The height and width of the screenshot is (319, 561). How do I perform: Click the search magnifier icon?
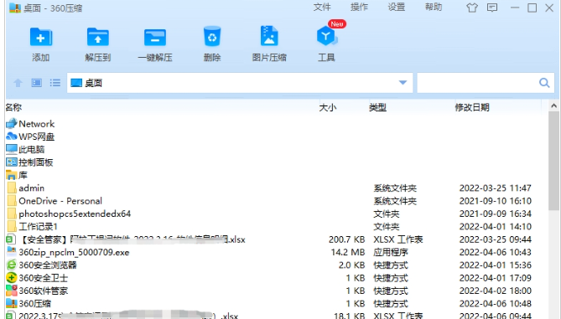(544, 83)
